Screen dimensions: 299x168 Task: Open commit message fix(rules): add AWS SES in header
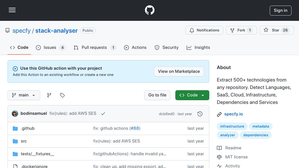(x=73, y=113)
